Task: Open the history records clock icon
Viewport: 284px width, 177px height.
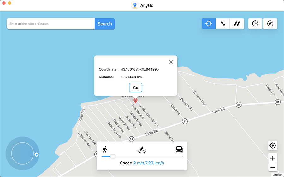Action: click(x=255, y=24)
